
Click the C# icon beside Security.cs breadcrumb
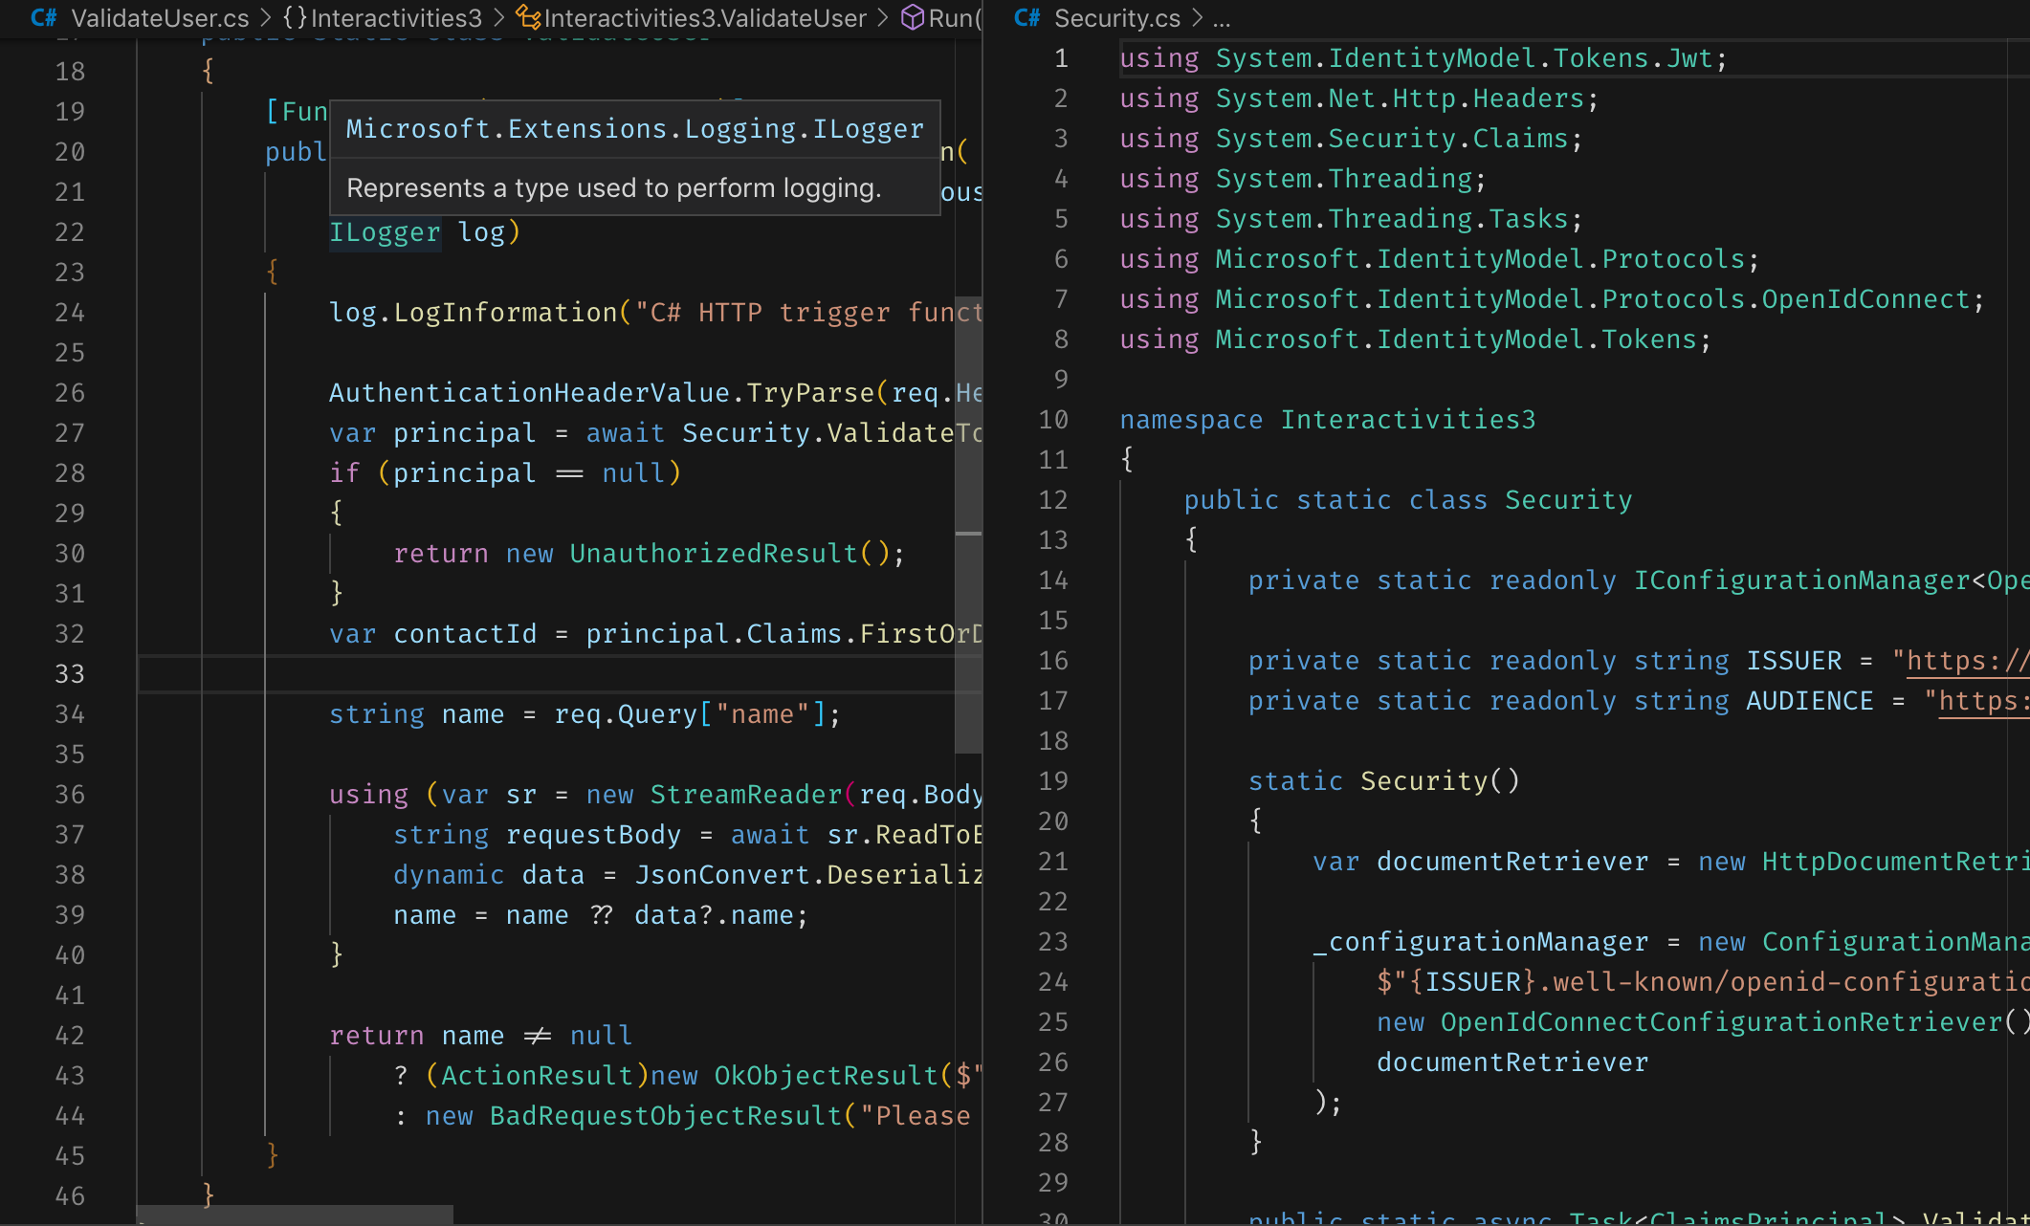pyautogui.click(x=1026, y=17)
